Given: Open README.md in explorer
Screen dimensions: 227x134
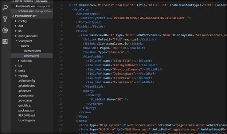Looking at the screenshot, I should 27,116.
